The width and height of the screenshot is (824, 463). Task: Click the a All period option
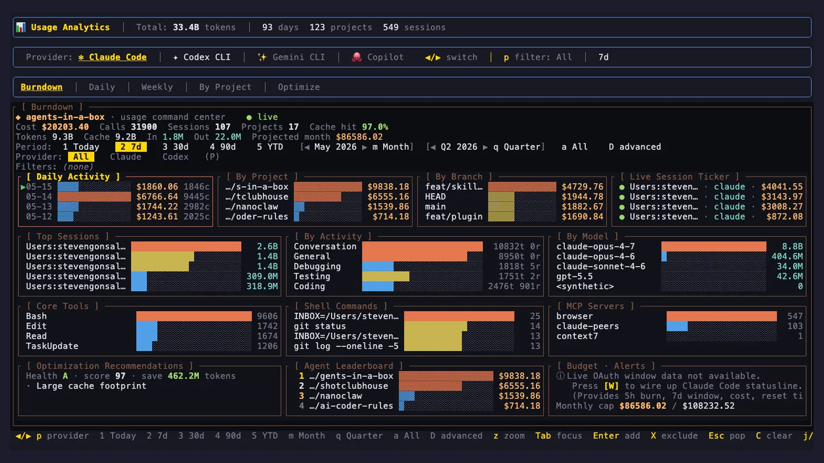coord(575,147)
